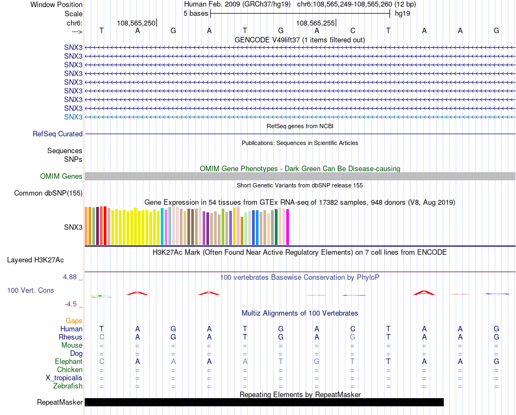Click the Publications: Sequences in Scientific Articles title
Image resolution: width=516 pixels, height=415 pixels.
300,143
